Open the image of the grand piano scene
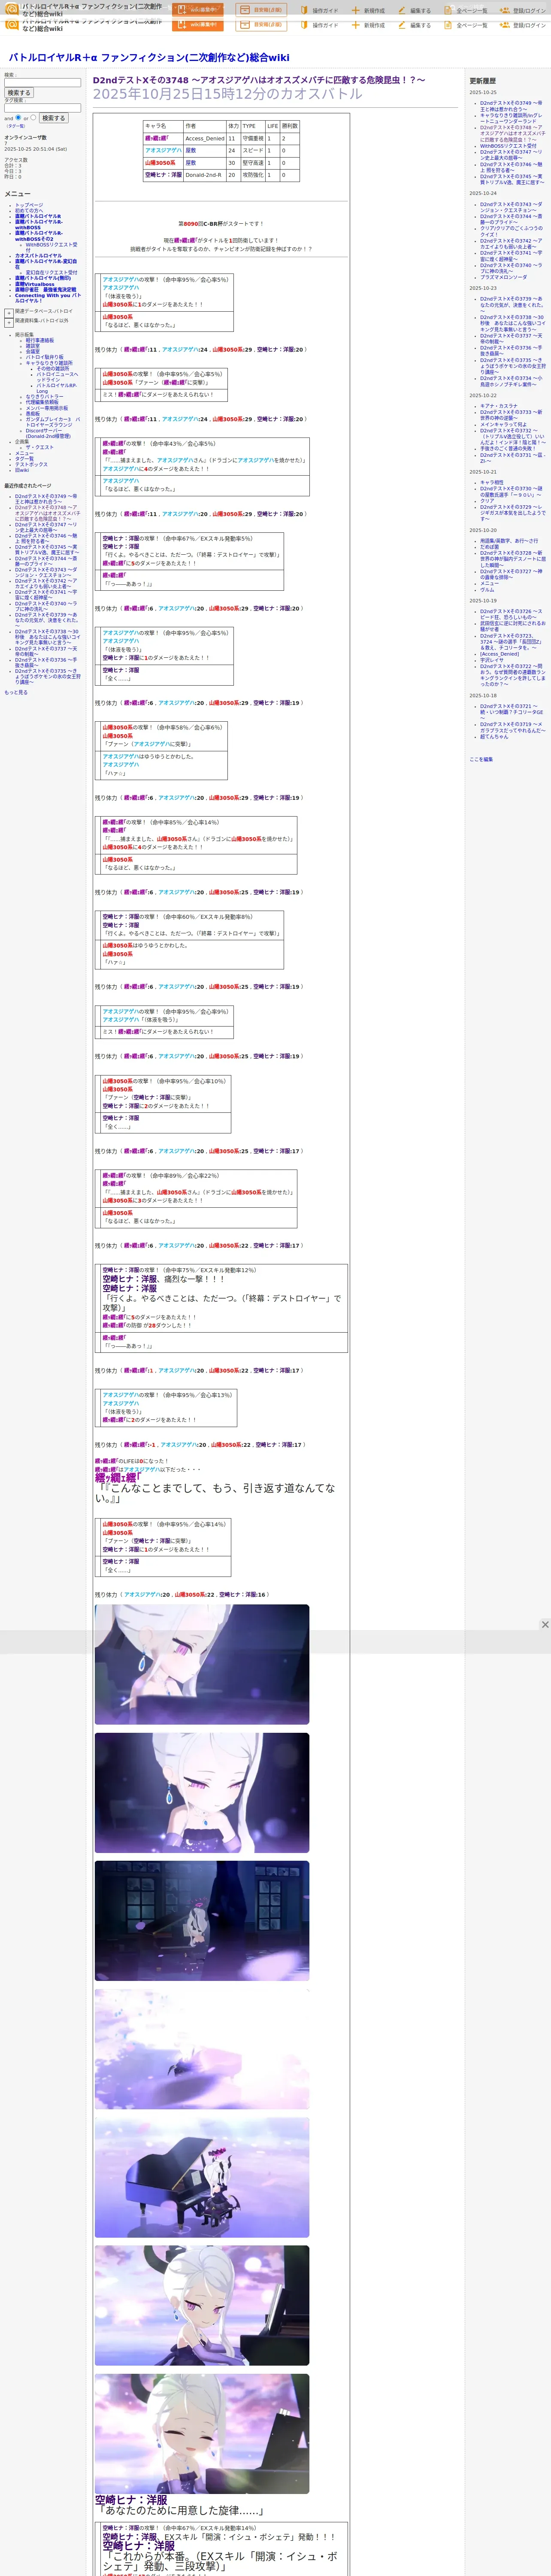The width and height of the screenshot is (551, 2576). [202, 2177]
